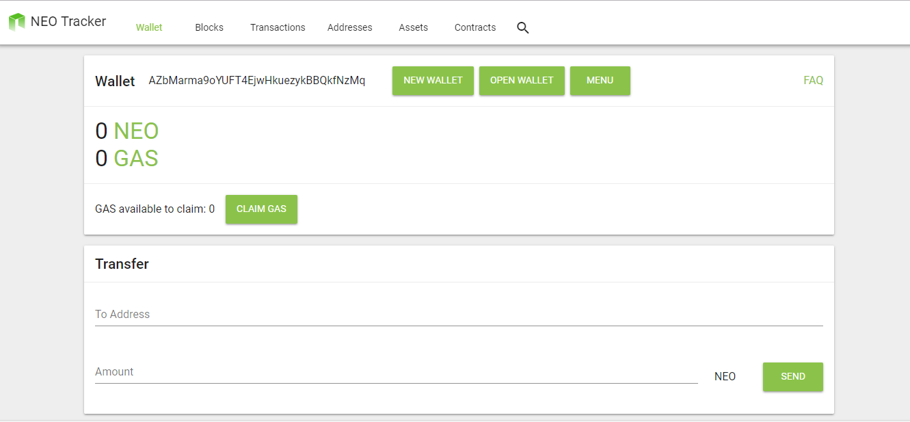Open the Contracts page

[475, 27]
